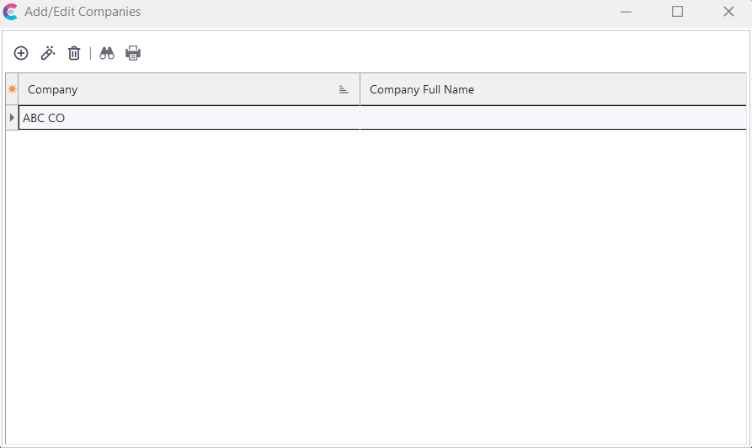Minimize the Add/Edit Companies window
This screenshot has height=448, width=752.
pos(627,12)
